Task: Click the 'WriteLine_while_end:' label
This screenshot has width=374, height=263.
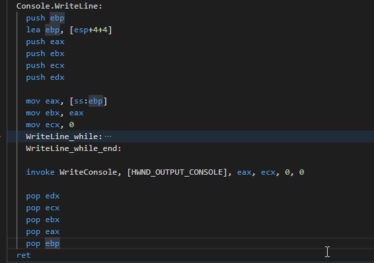Action: (x=73, y=148)
